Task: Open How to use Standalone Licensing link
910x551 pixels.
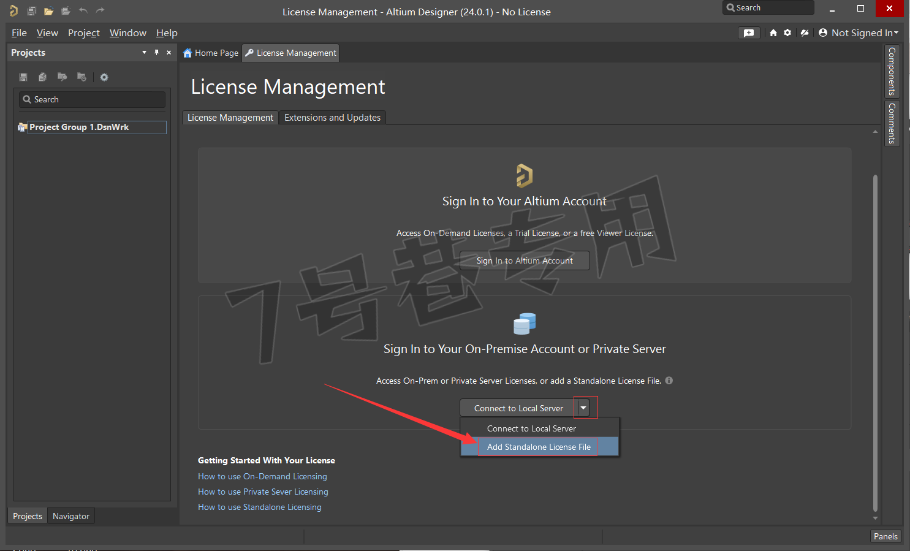Action: (x=260, y=507)
